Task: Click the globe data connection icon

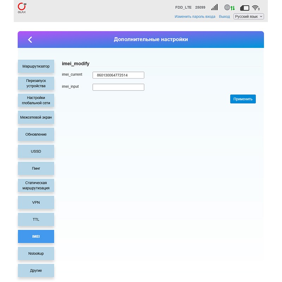Action: [229, 7]
